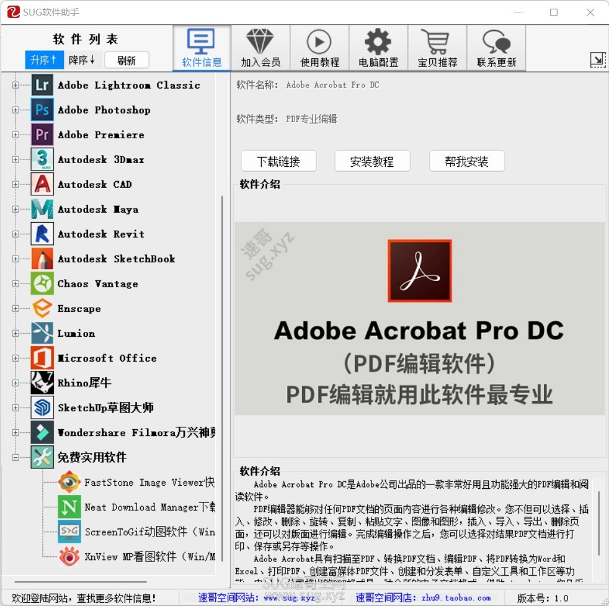Image resolution: width=609 pixels, height=606 pixels.
Task: Select Autodesk SketchBook in the list
Action: pyautogui.click(x=116, y=259)
